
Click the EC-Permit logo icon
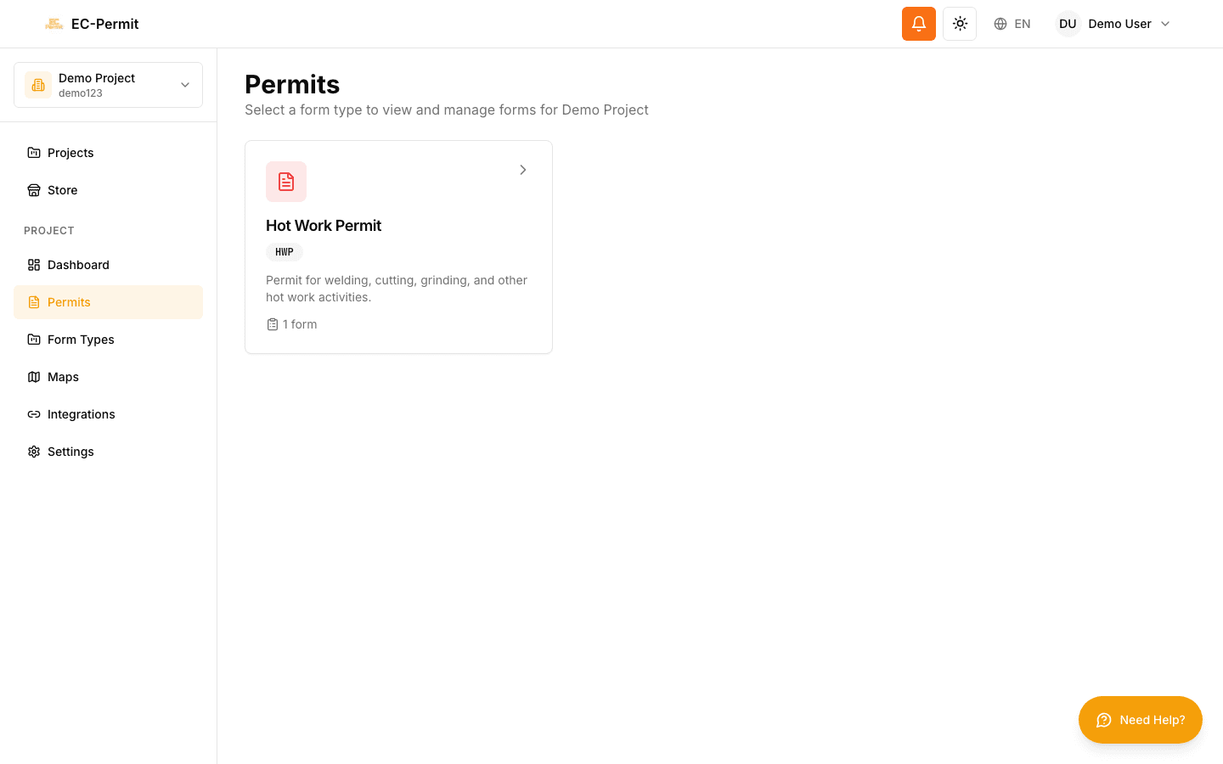[54, 24]
